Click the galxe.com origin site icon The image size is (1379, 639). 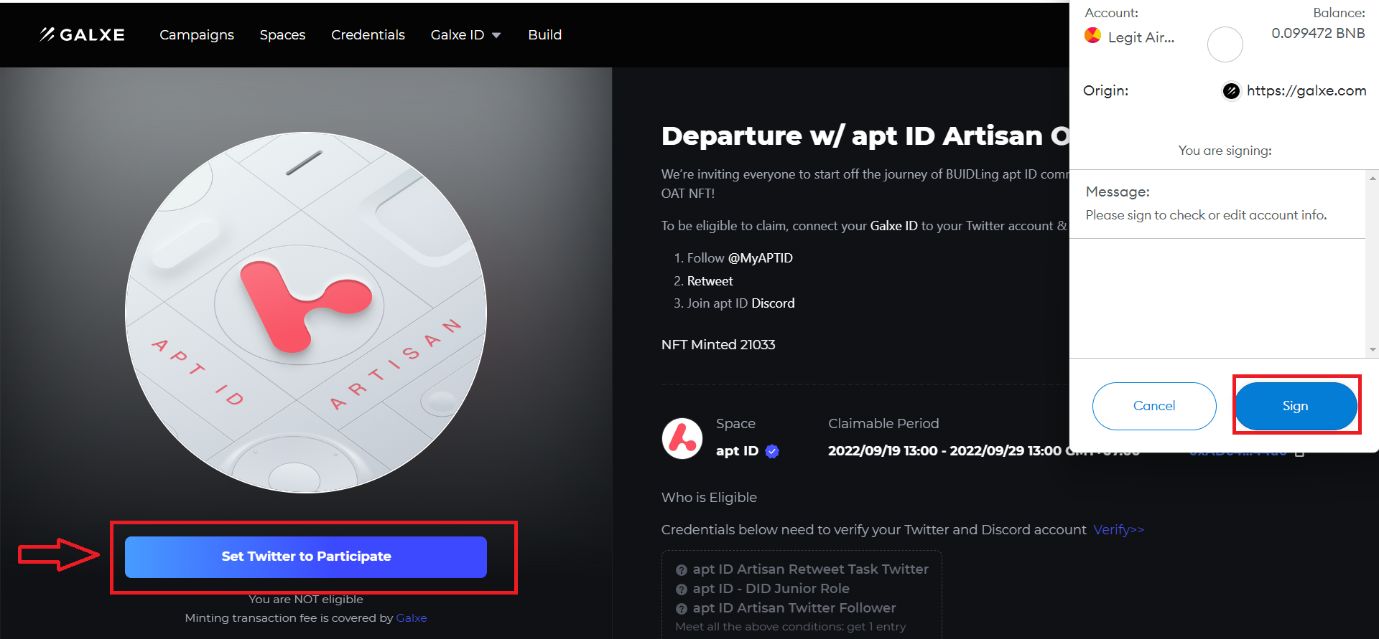[x=1231, y=91]
